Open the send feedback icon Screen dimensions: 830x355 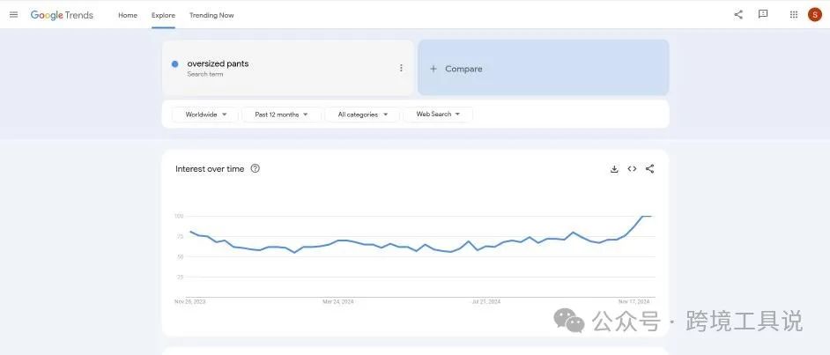pyautogui.click(x=763, y=14)
